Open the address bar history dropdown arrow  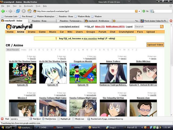[x=139, y=11]
